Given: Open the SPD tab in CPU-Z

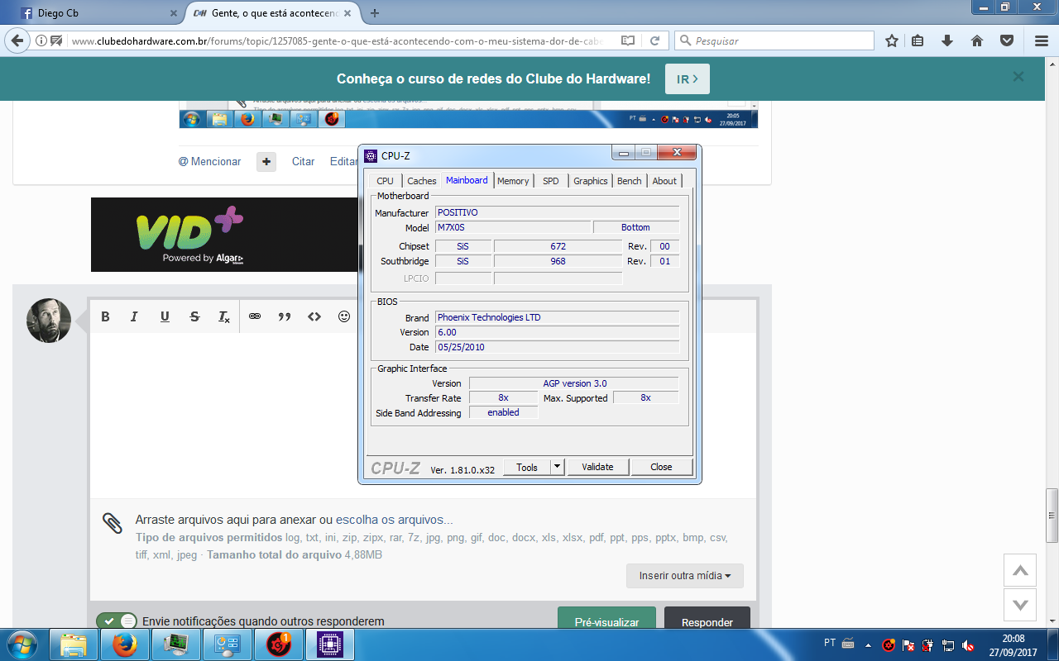Looking at the screenshot, I should point(551,181).
